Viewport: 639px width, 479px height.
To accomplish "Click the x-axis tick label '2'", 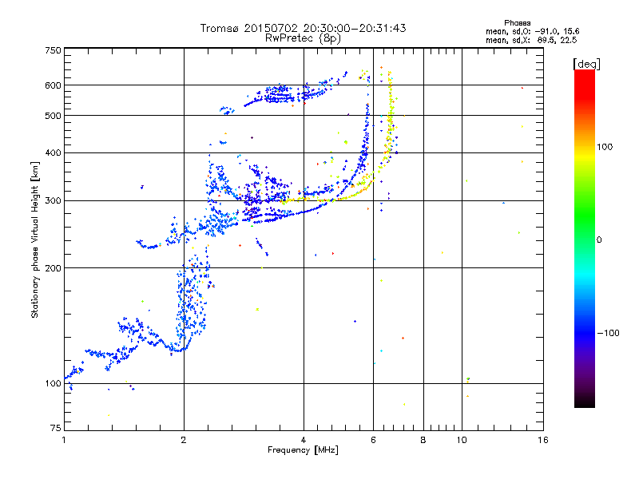I will pos(184,440).
